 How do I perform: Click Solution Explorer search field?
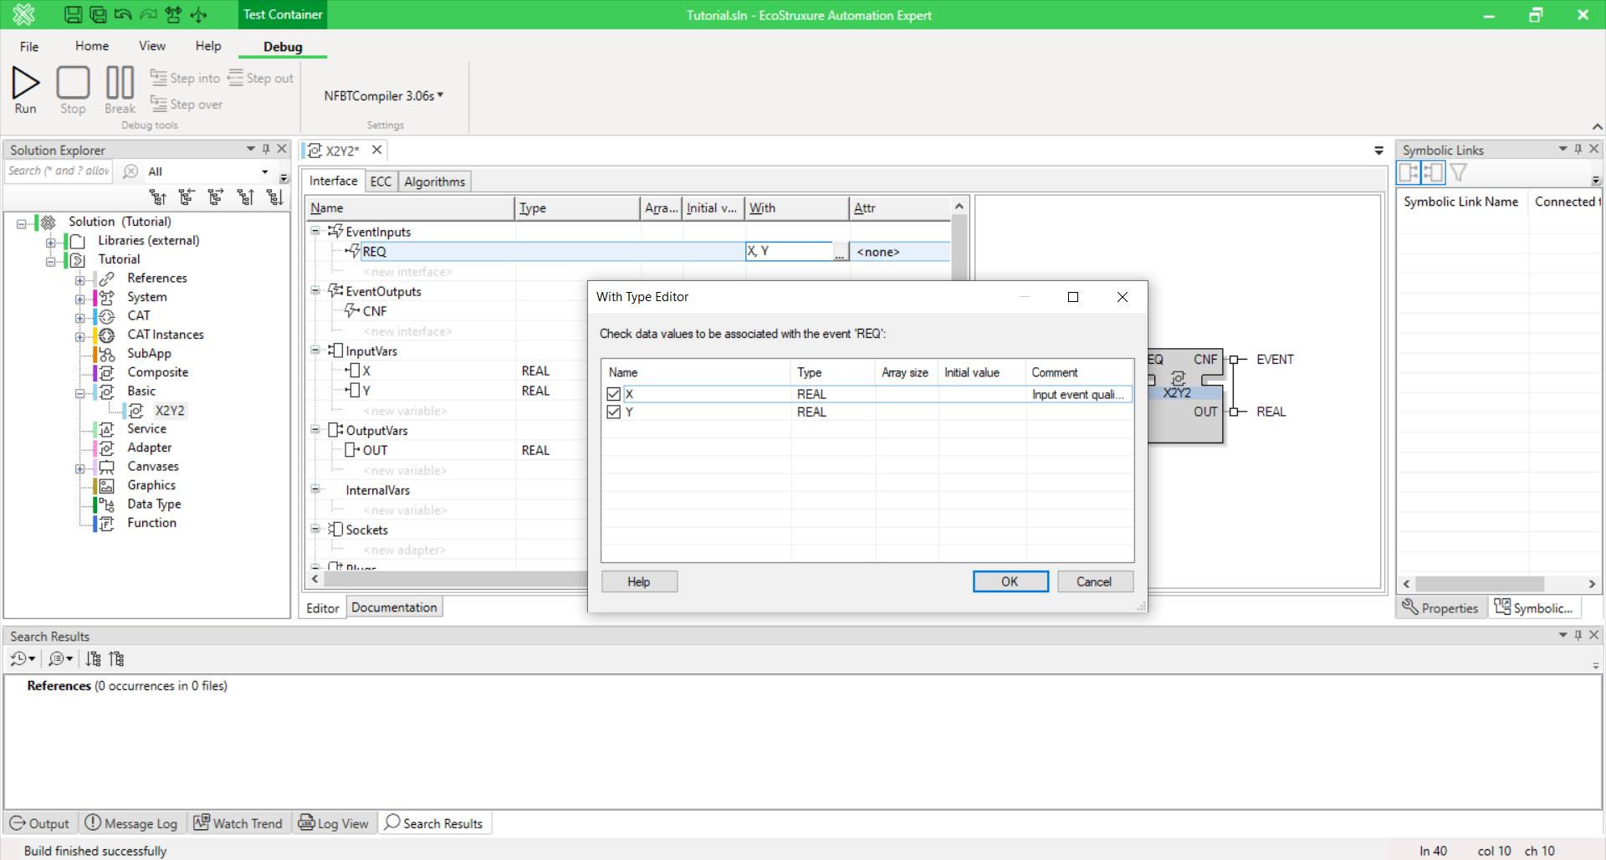pyautogui.click(x=59, y=171)
